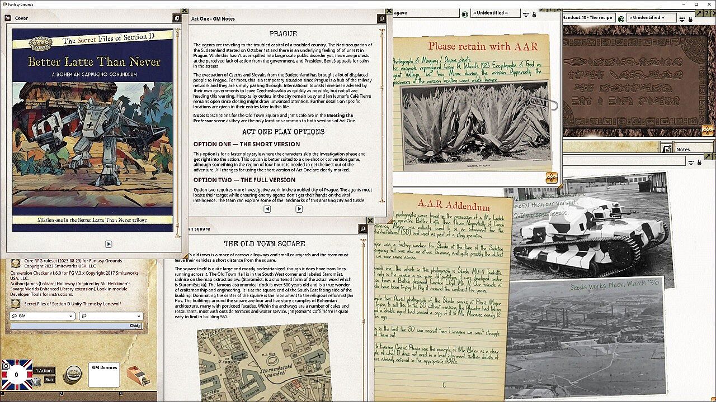Click the GM Bennies box
Viewport: 716px width, 402px height.
(x=103, y=375)
